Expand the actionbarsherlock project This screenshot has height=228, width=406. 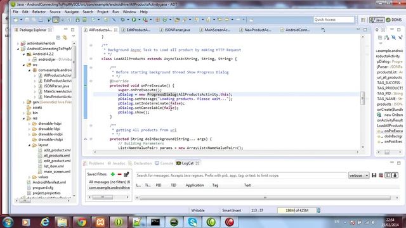tap(18, 44)
